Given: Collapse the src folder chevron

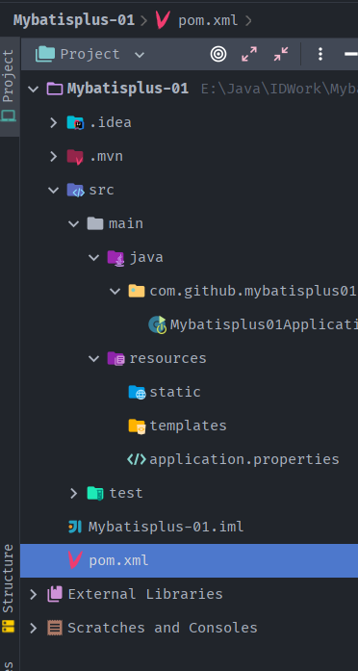Looking at the screenshot, I should [x=54, y=190].
